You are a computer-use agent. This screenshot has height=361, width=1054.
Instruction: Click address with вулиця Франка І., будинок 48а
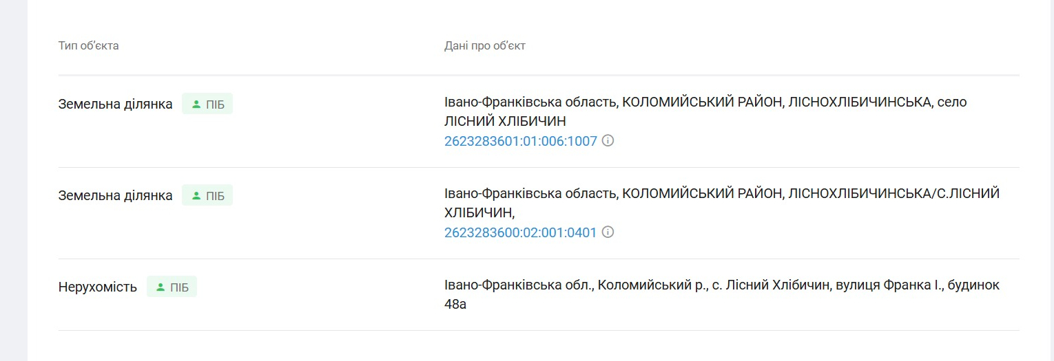click(722, 294)
